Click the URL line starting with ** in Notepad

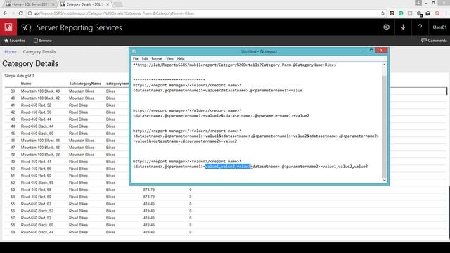point(234,65)
